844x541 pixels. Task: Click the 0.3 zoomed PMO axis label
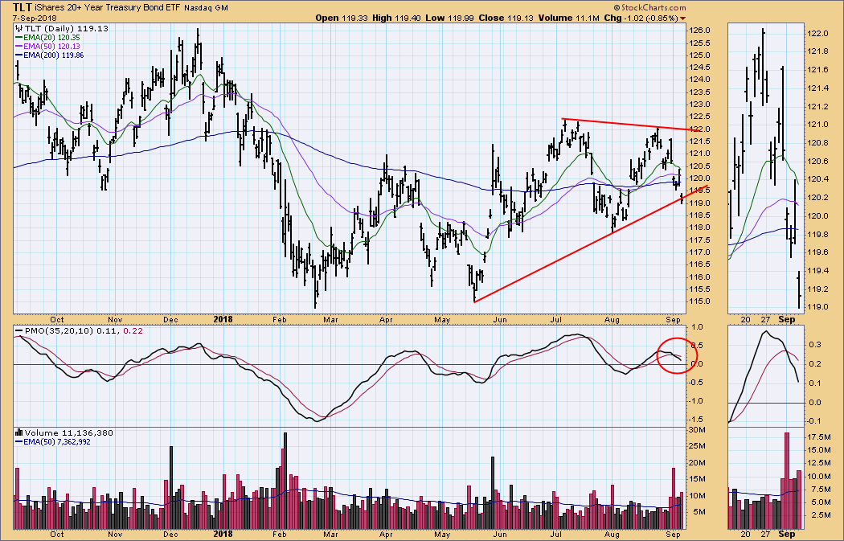point(816,345)
